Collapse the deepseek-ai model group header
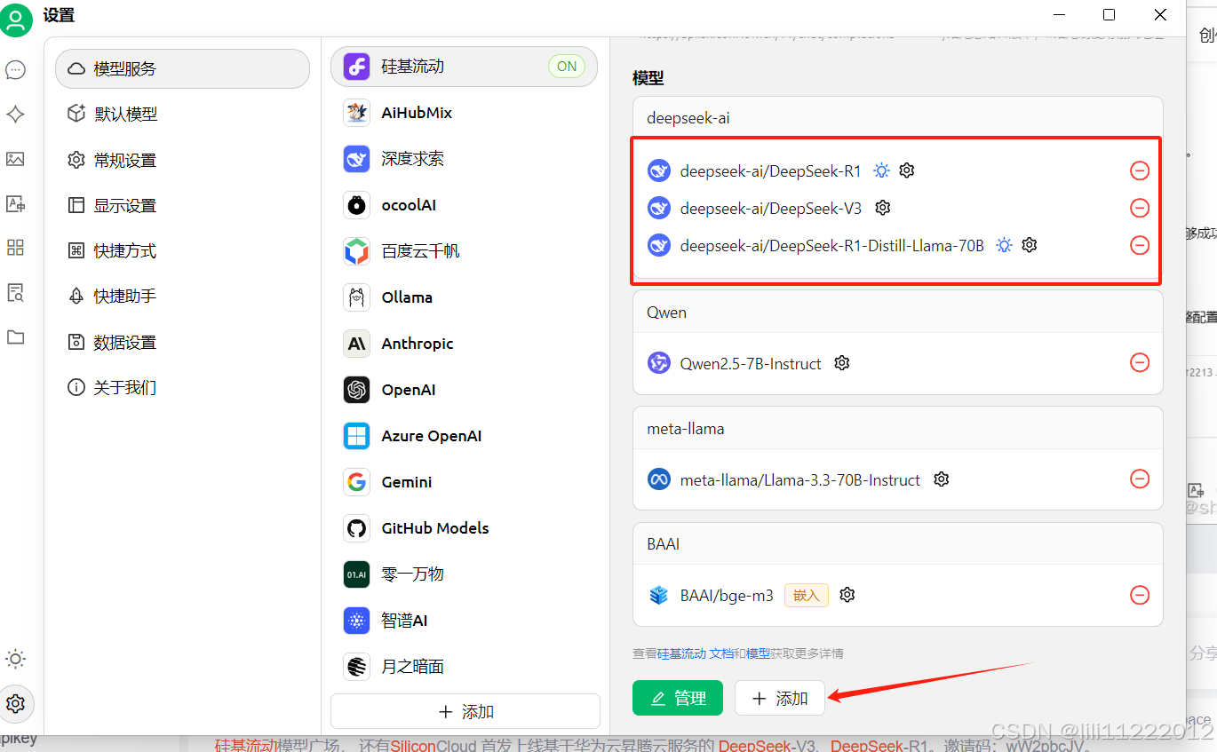Image resolution: width=1217 pixels, height=752 pixels. click(897, 118)
